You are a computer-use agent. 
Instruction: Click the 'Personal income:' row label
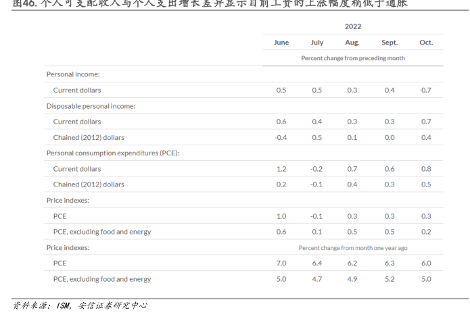click(x=73, y=74)
